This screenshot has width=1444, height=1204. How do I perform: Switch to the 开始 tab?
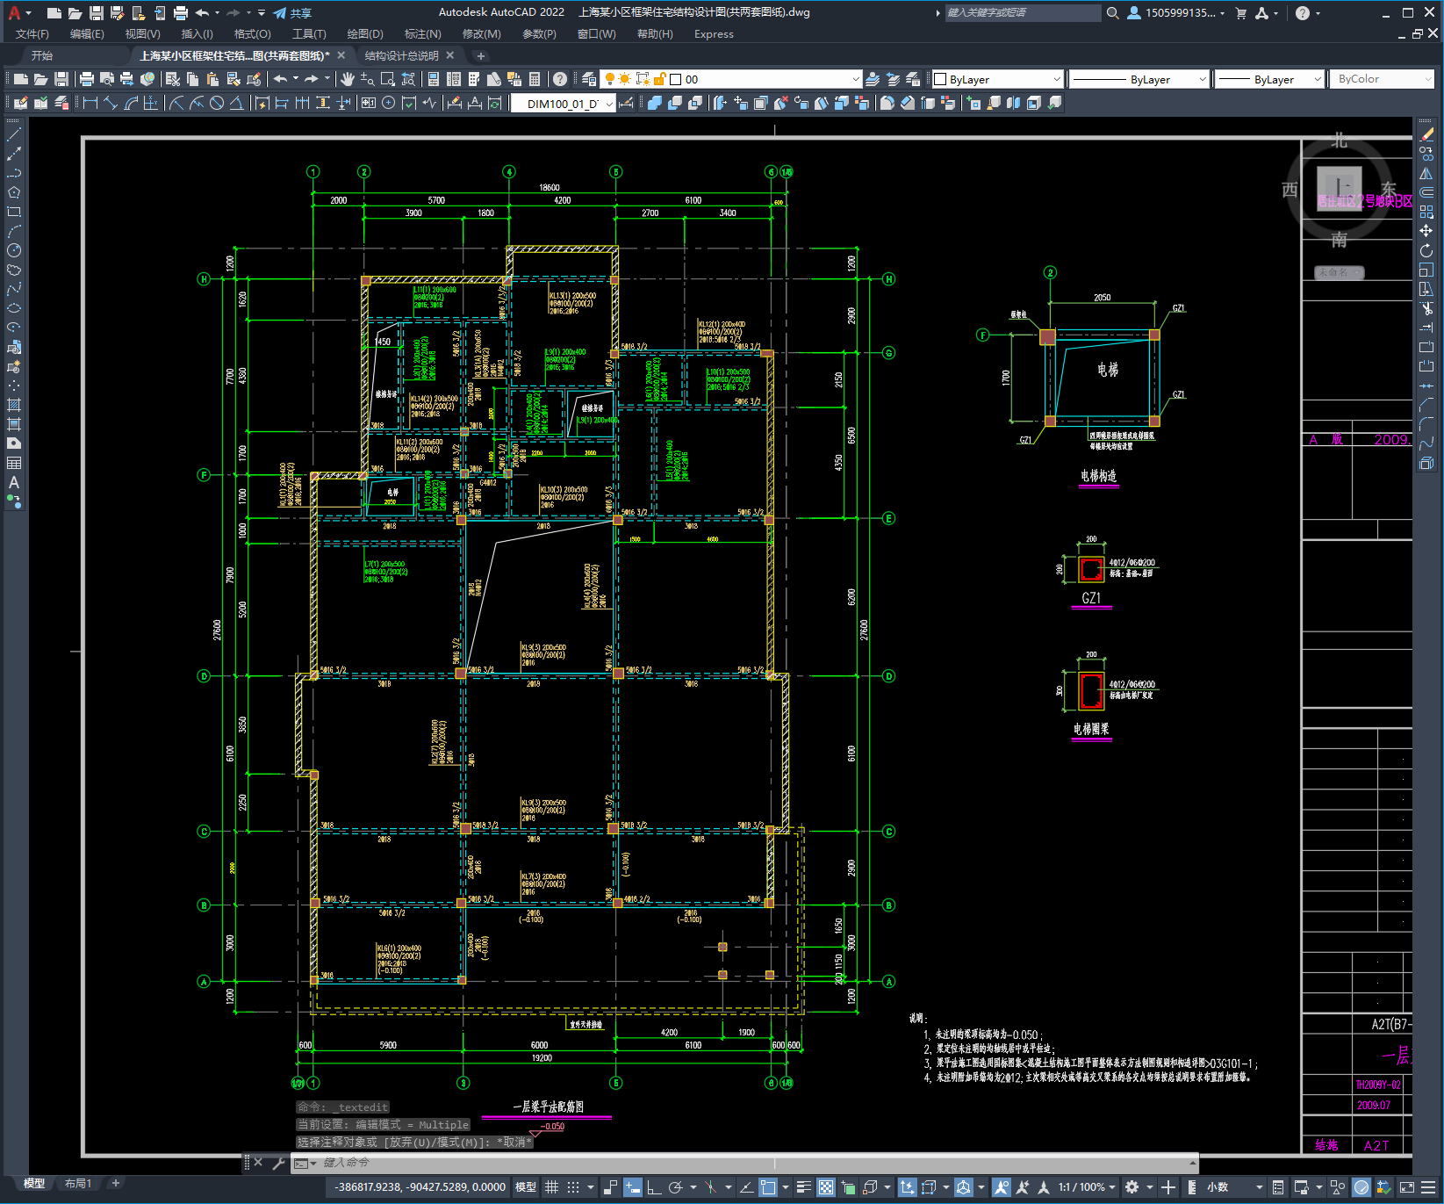pyautogui.click(x=42, y=55)
